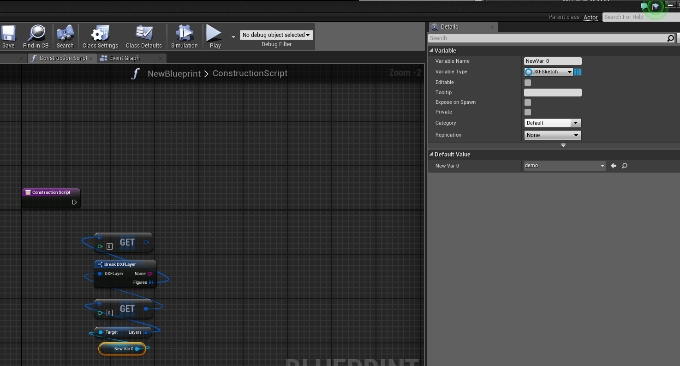The image size is (680, 366).
Task: Switch to the Construction Script tab
Action: coord(63,58)
